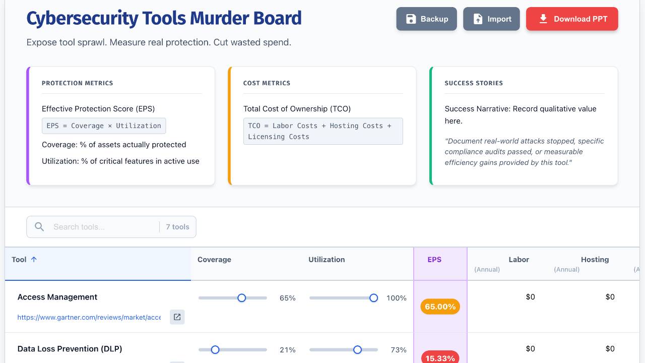Viewport: 645px width, 363px height.
Task: Click the Cybersecurity Tools Murder Board title
Action: tap(164, 19)
